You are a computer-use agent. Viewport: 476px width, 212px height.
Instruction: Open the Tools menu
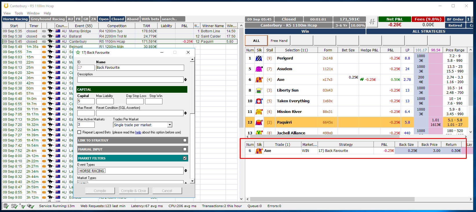click(19, 13)
